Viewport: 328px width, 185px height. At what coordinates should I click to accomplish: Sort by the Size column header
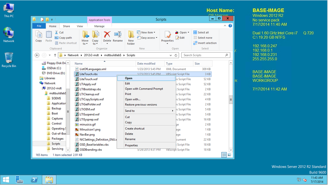tap(203, 64)
